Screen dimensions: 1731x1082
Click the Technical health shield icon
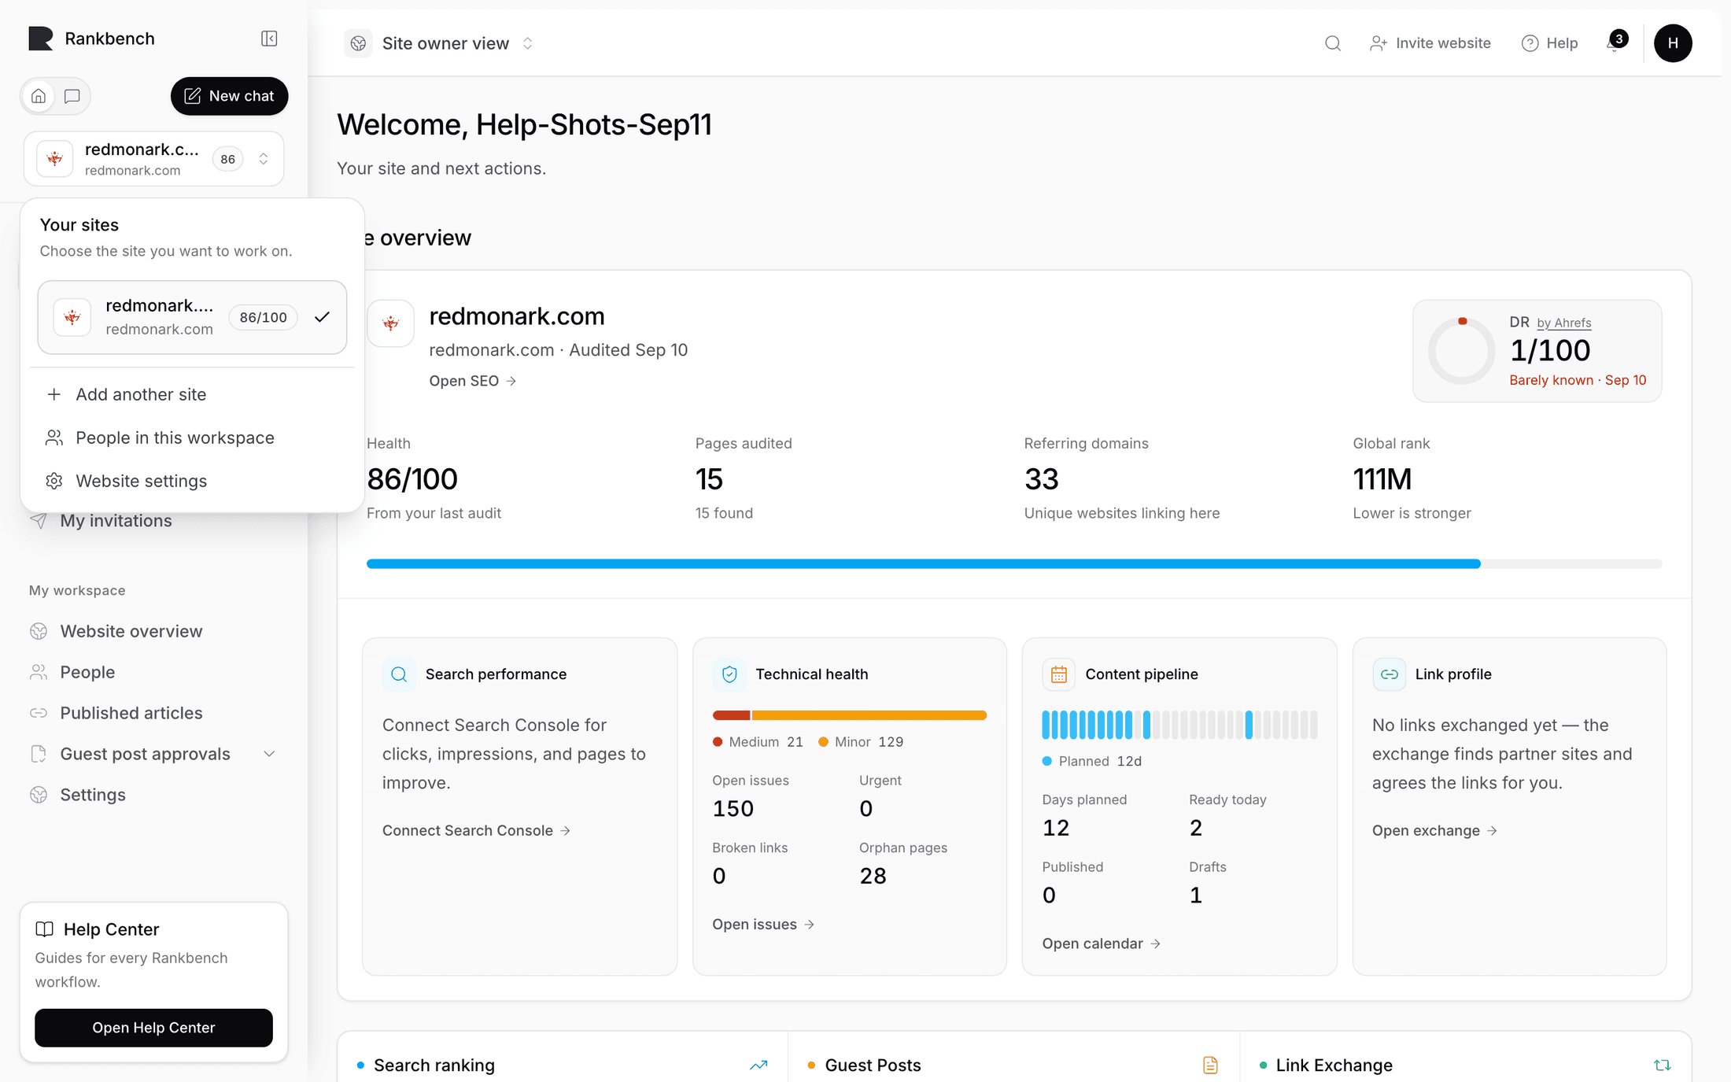[x=729, y=674]
